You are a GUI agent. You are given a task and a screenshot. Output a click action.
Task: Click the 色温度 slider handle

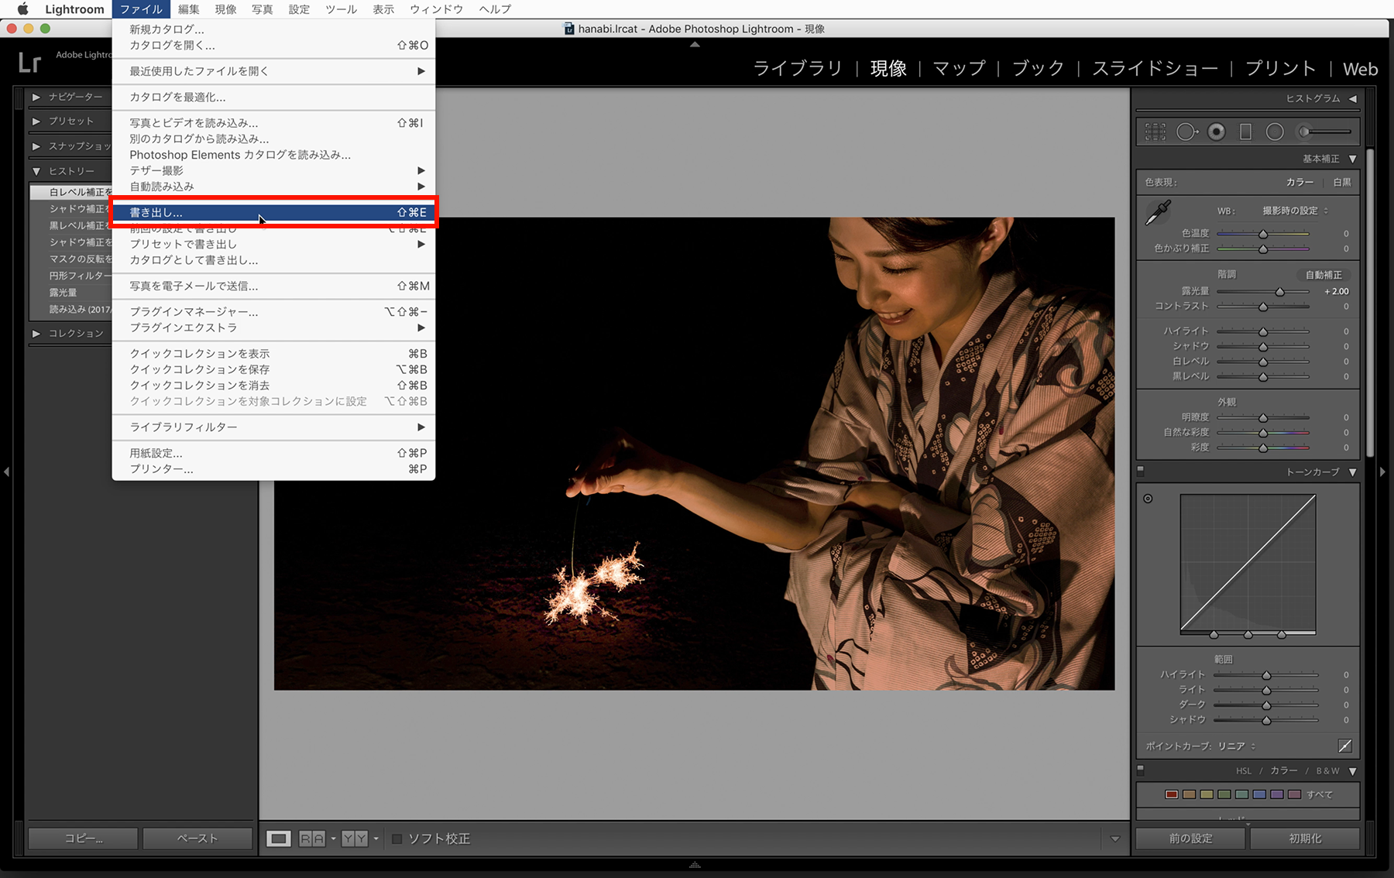pyautogui.click(x=1263, y=233)
